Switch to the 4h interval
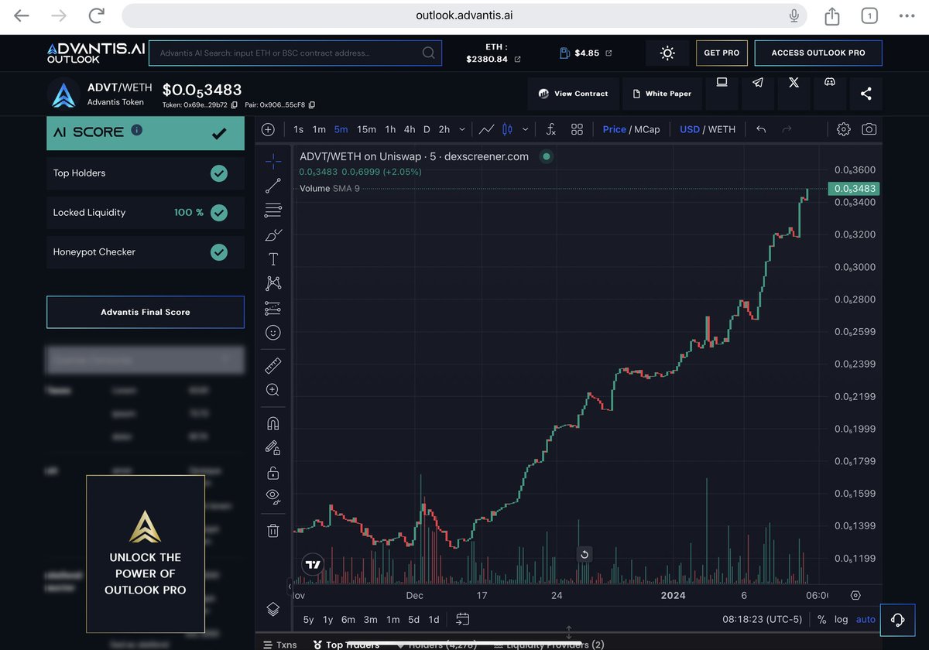 (x=410, y=129)
